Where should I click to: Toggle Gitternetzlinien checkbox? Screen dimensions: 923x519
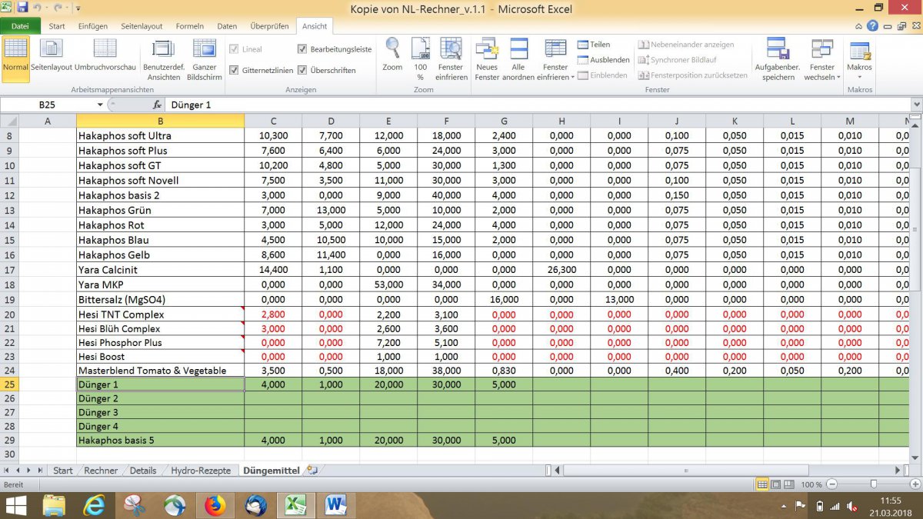click(235, 70)
